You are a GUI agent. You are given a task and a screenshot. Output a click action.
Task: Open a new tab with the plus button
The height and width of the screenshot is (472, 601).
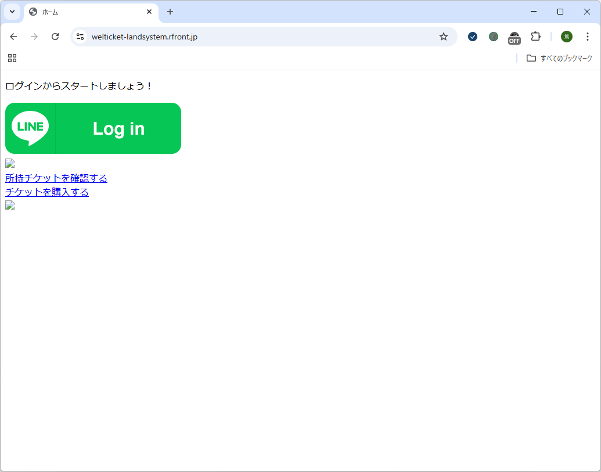click(170, 12)
